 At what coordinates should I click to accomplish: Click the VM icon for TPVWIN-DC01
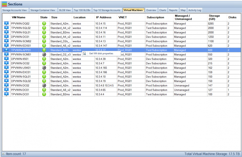pos(6,94)
